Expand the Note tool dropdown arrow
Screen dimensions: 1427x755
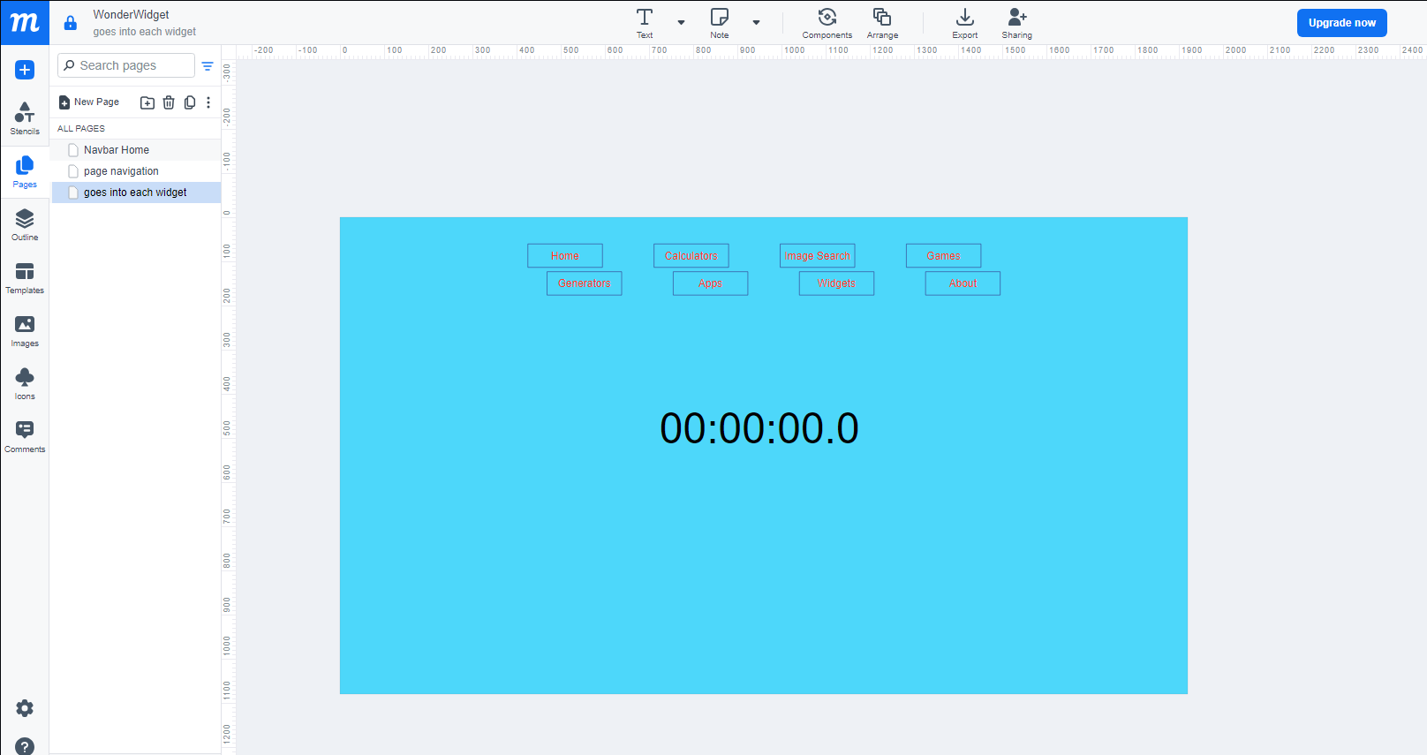[x=756, y=23]
